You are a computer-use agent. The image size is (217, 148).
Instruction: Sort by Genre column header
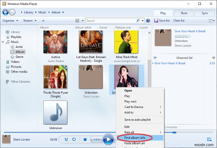point(103,27)
